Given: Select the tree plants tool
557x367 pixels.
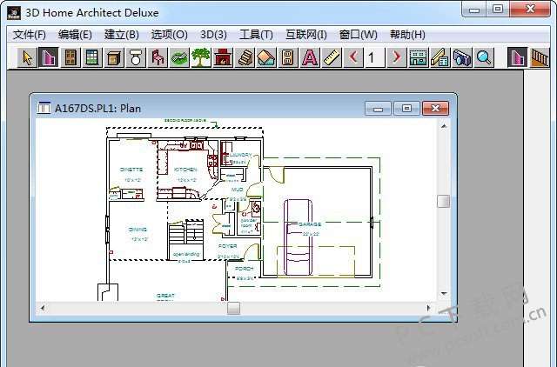Looking at the screenshot, I should point(201,57).
